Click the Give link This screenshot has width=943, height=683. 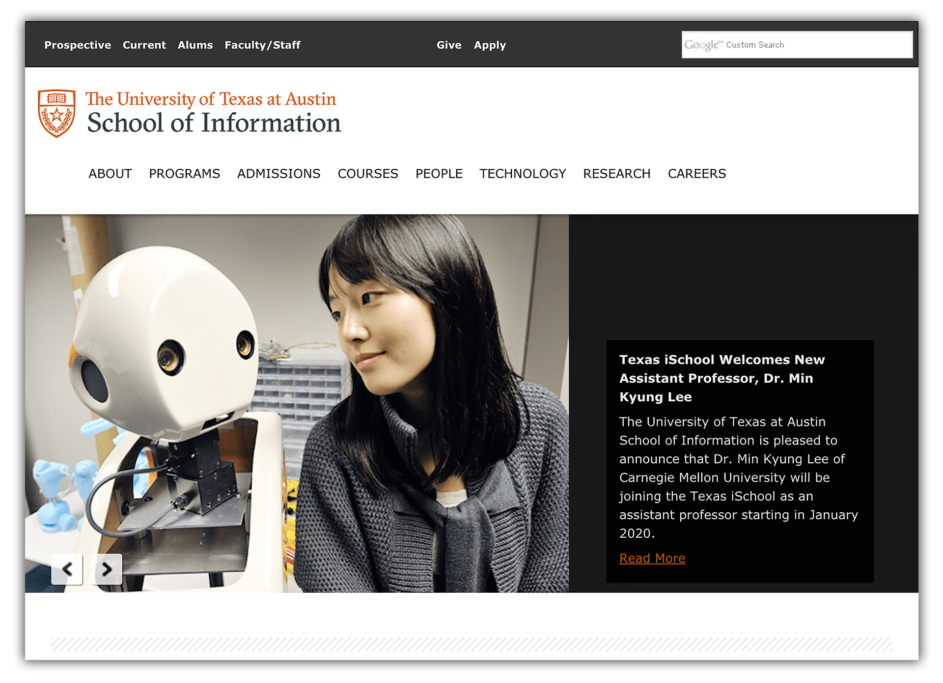click(x=449, y=45)
